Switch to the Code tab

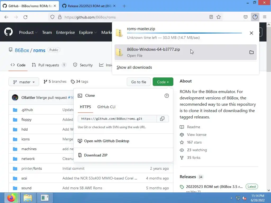18,65
